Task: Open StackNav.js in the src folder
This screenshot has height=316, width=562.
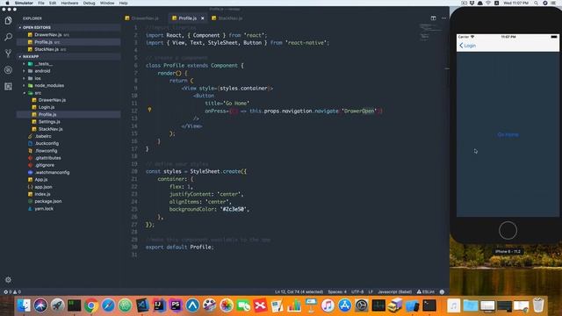Action: tap(51, 129)
